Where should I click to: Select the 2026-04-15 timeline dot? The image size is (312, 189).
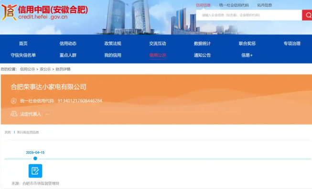tap(35, 158)
